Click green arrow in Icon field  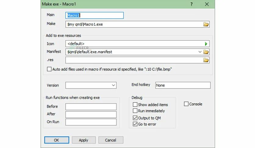pos(206,44)
